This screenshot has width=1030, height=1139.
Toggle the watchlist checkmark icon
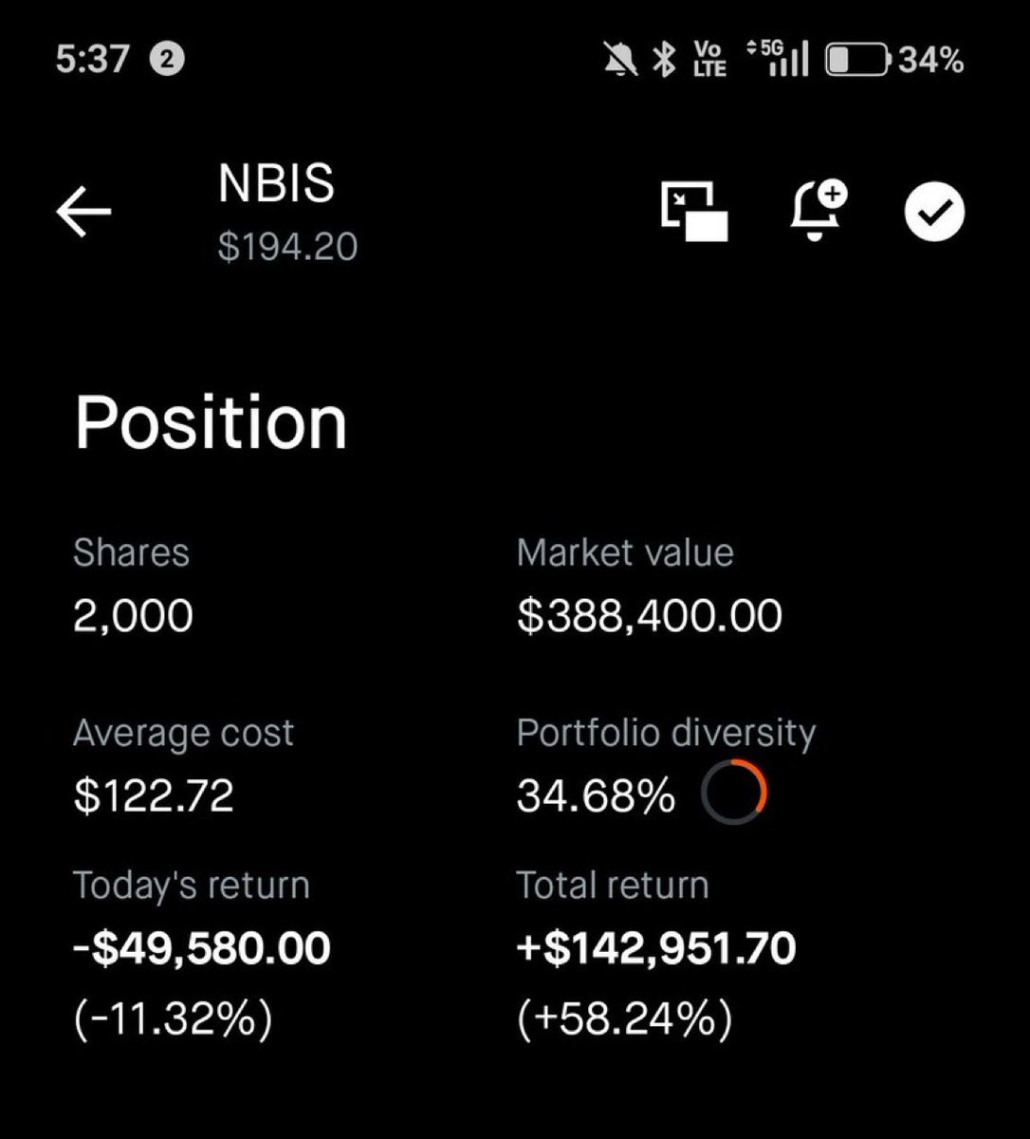(x=934, y=212)
